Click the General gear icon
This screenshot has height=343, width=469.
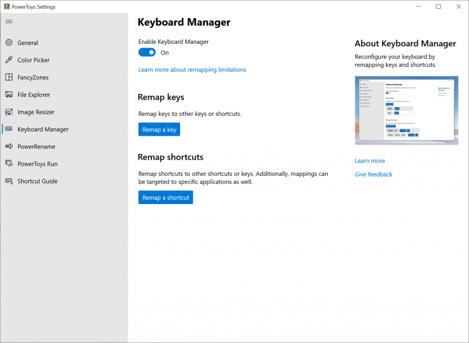click(9, 43)
